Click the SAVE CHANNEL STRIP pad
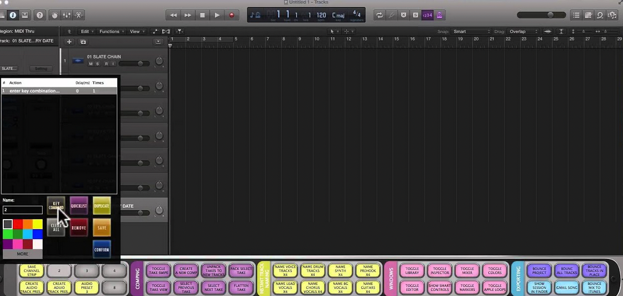 click(x=32, y=271)
